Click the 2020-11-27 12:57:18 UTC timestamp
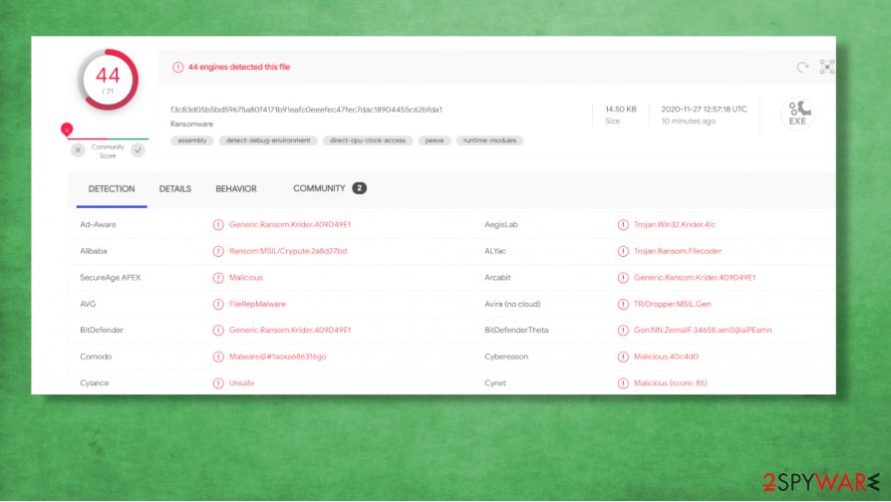 (x=704, y=109)
